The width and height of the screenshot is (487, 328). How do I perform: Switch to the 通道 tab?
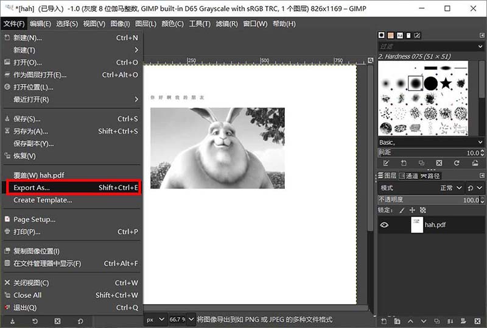click(408, 176)
